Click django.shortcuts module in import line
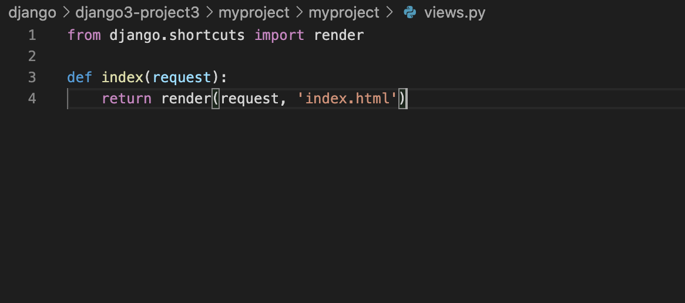 [177, 35]
